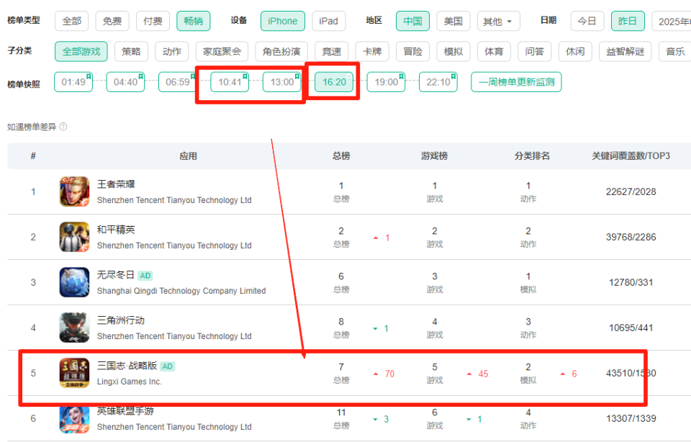
Task: Open the 01:49 chart snapshot
Action: [x=73, y=82]
